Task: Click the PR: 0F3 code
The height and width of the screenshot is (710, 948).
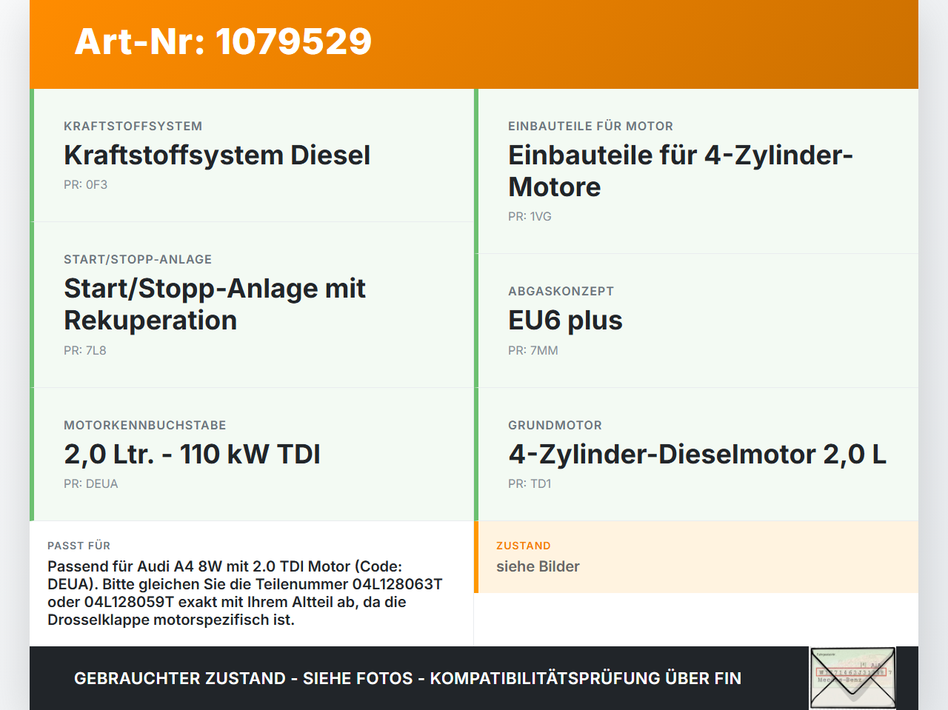Action: (85, 185)
